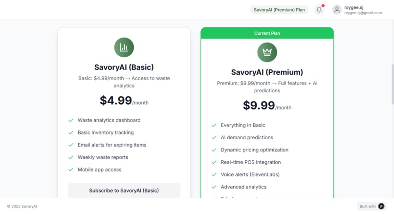Click the page vertical scrollbar thumb
The image size is (394, 214).
[393, 84]
